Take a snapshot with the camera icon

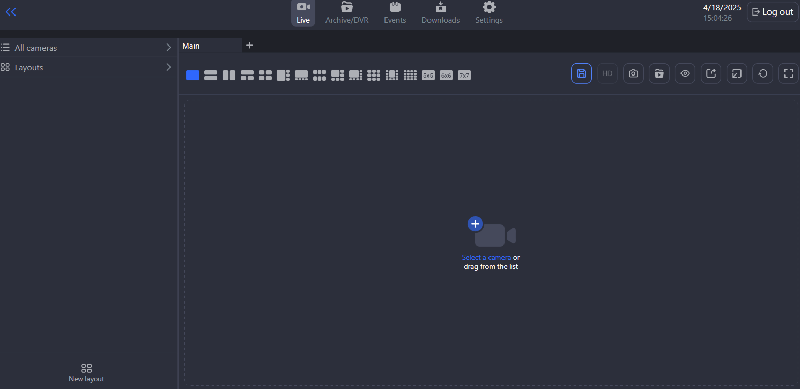(633, 73)
